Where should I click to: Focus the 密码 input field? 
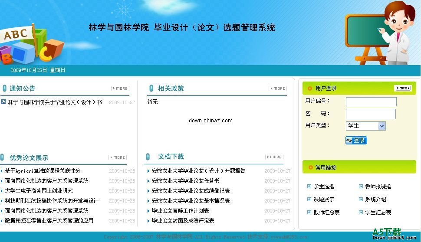coord(371,114)
